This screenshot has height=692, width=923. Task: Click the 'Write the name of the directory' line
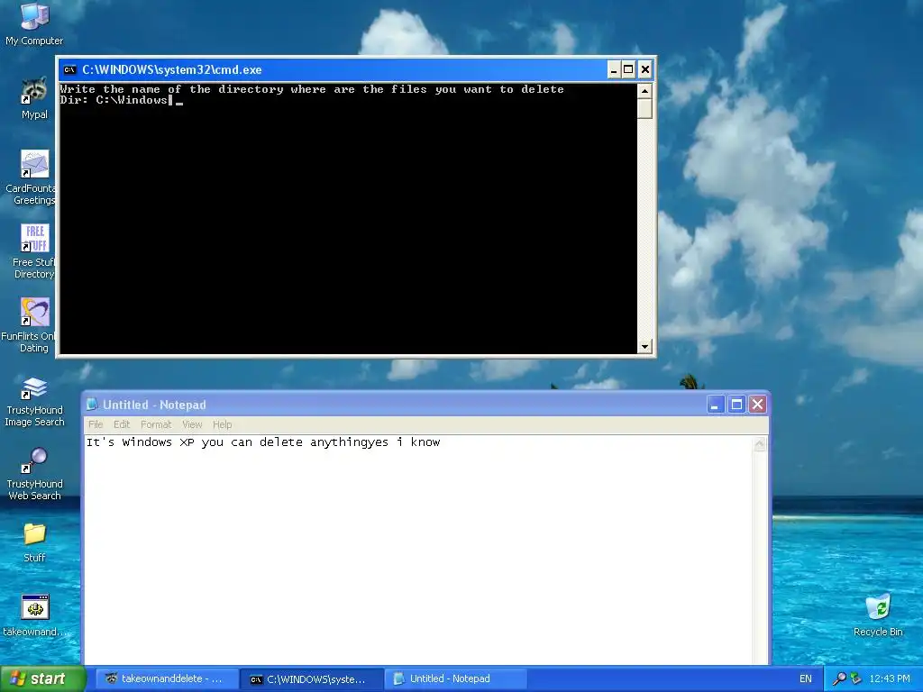point(312,89)
